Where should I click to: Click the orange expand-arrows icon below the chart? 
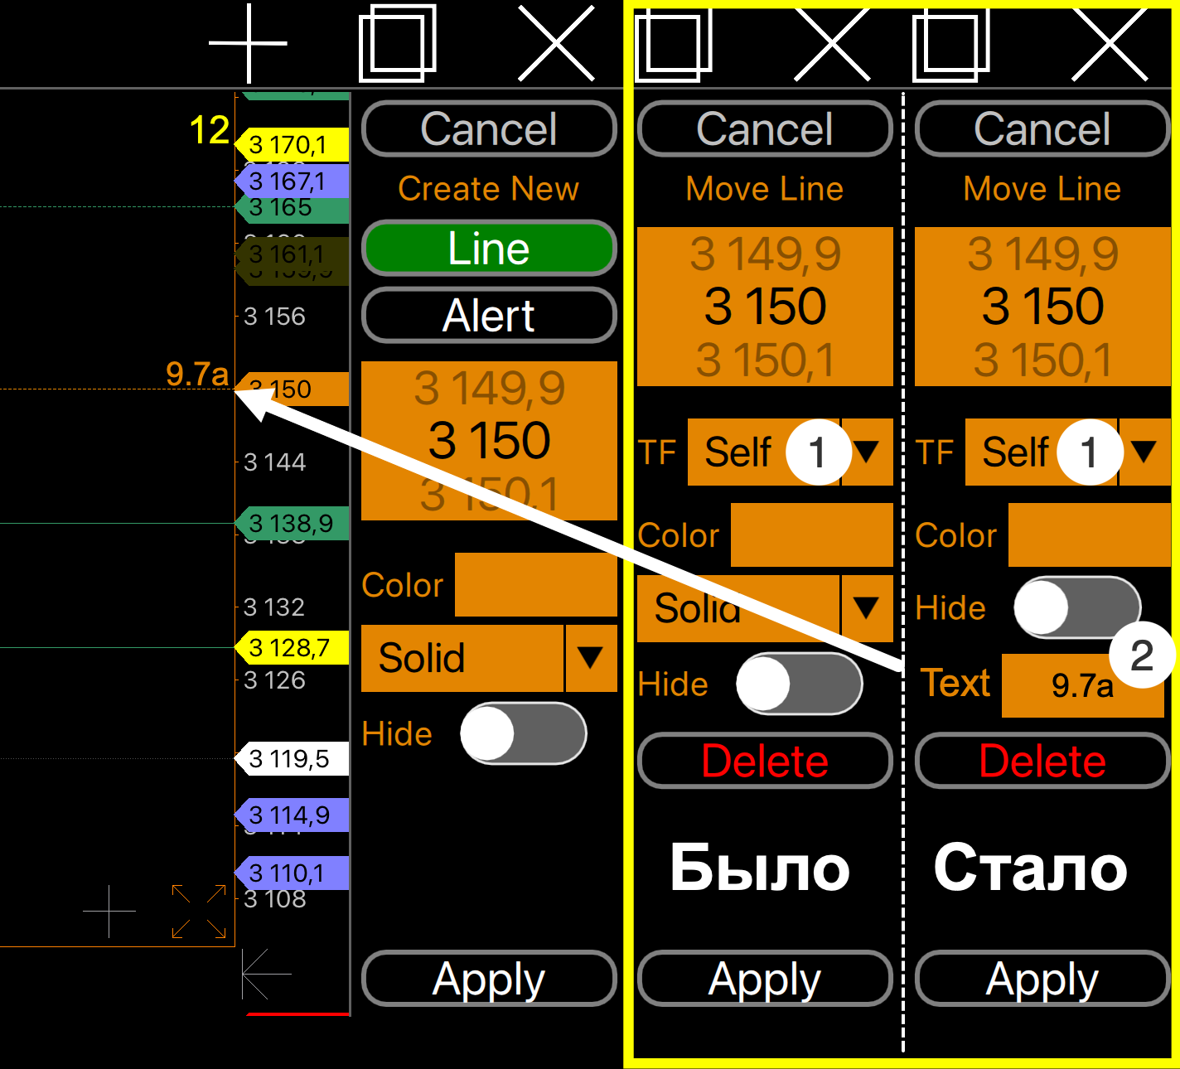[x=199, y=912]
